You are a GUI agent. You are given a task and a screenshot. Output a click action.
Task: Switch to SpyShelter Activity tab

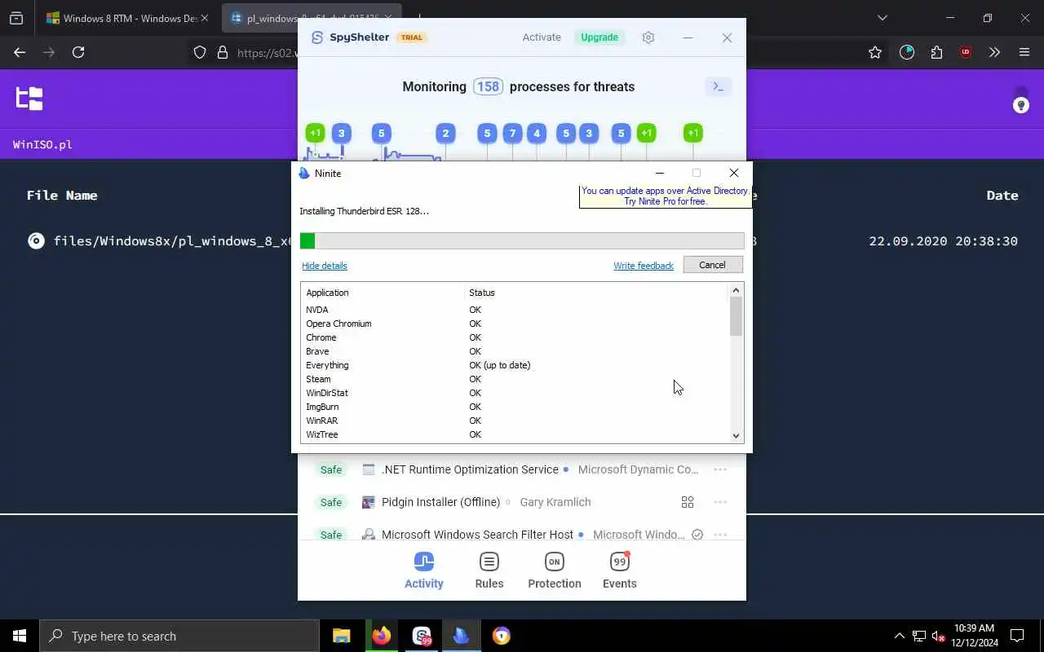click(x=424, y=570)
